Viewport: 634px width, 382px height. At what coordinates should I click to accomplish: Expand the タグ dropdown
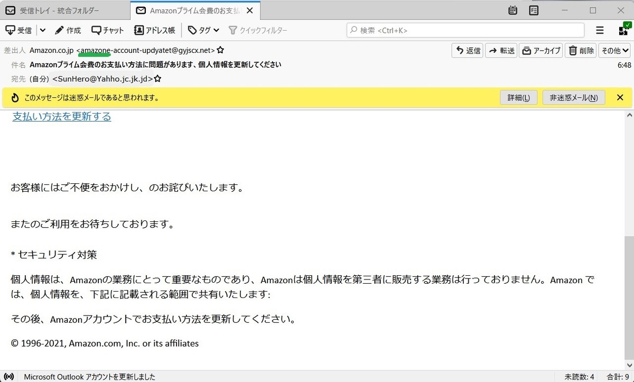[203, 30]
